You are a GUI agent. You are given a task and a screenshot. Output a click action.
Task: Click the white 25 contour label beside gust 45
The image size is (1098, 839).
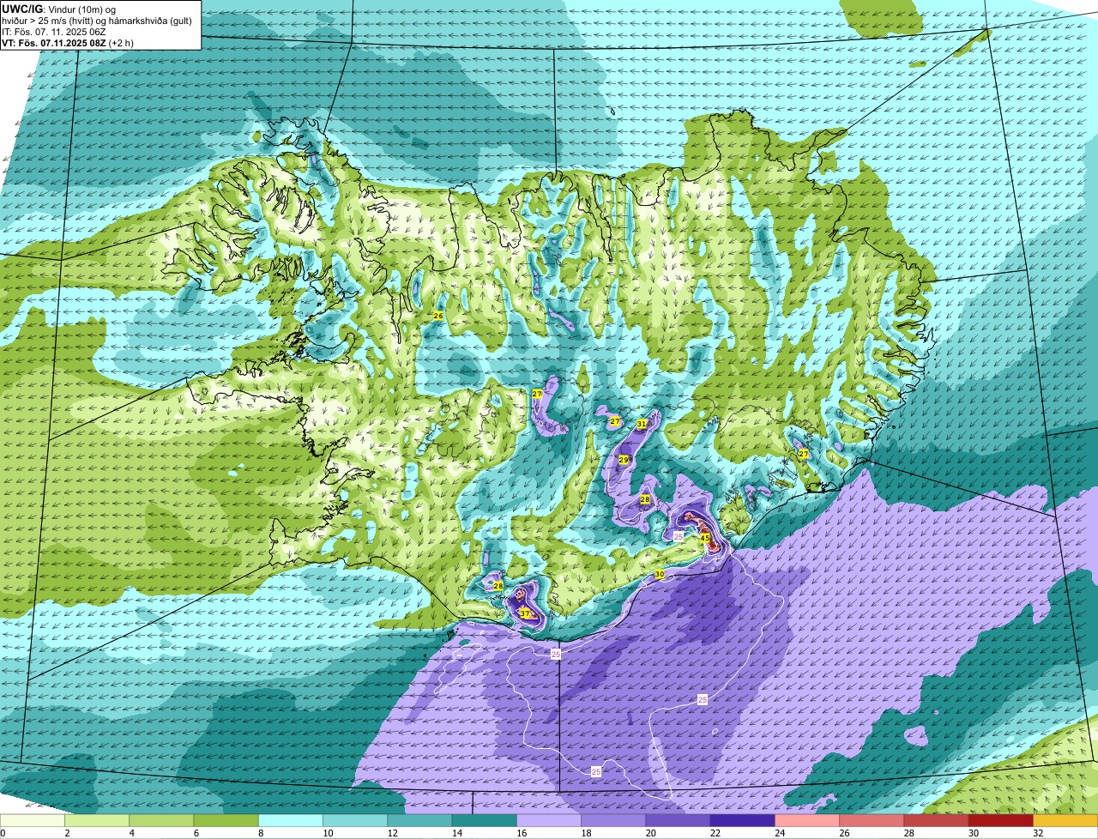click(x=678, y=536)
